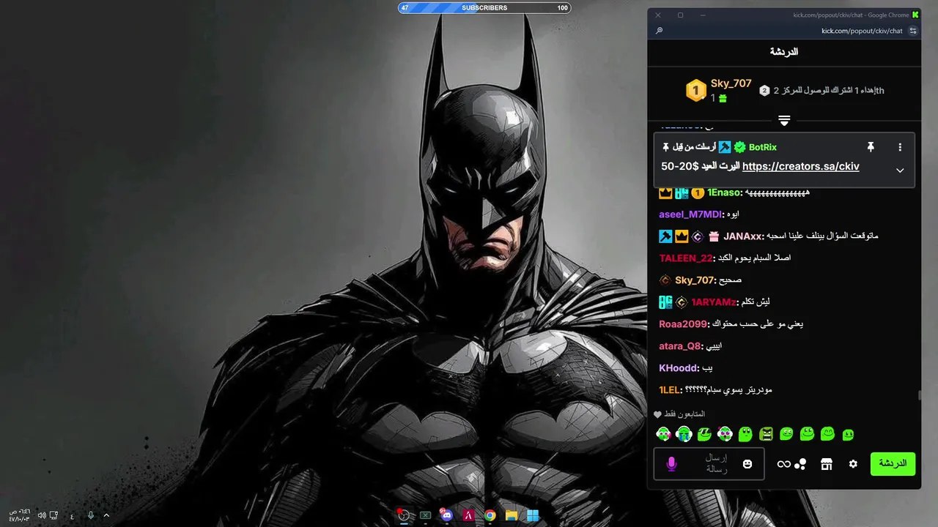Image resolution: width=938 pixels, height=527 pixels.
Task: Expand the gift leaderboard arrow handle
Action: click(784, 120)
